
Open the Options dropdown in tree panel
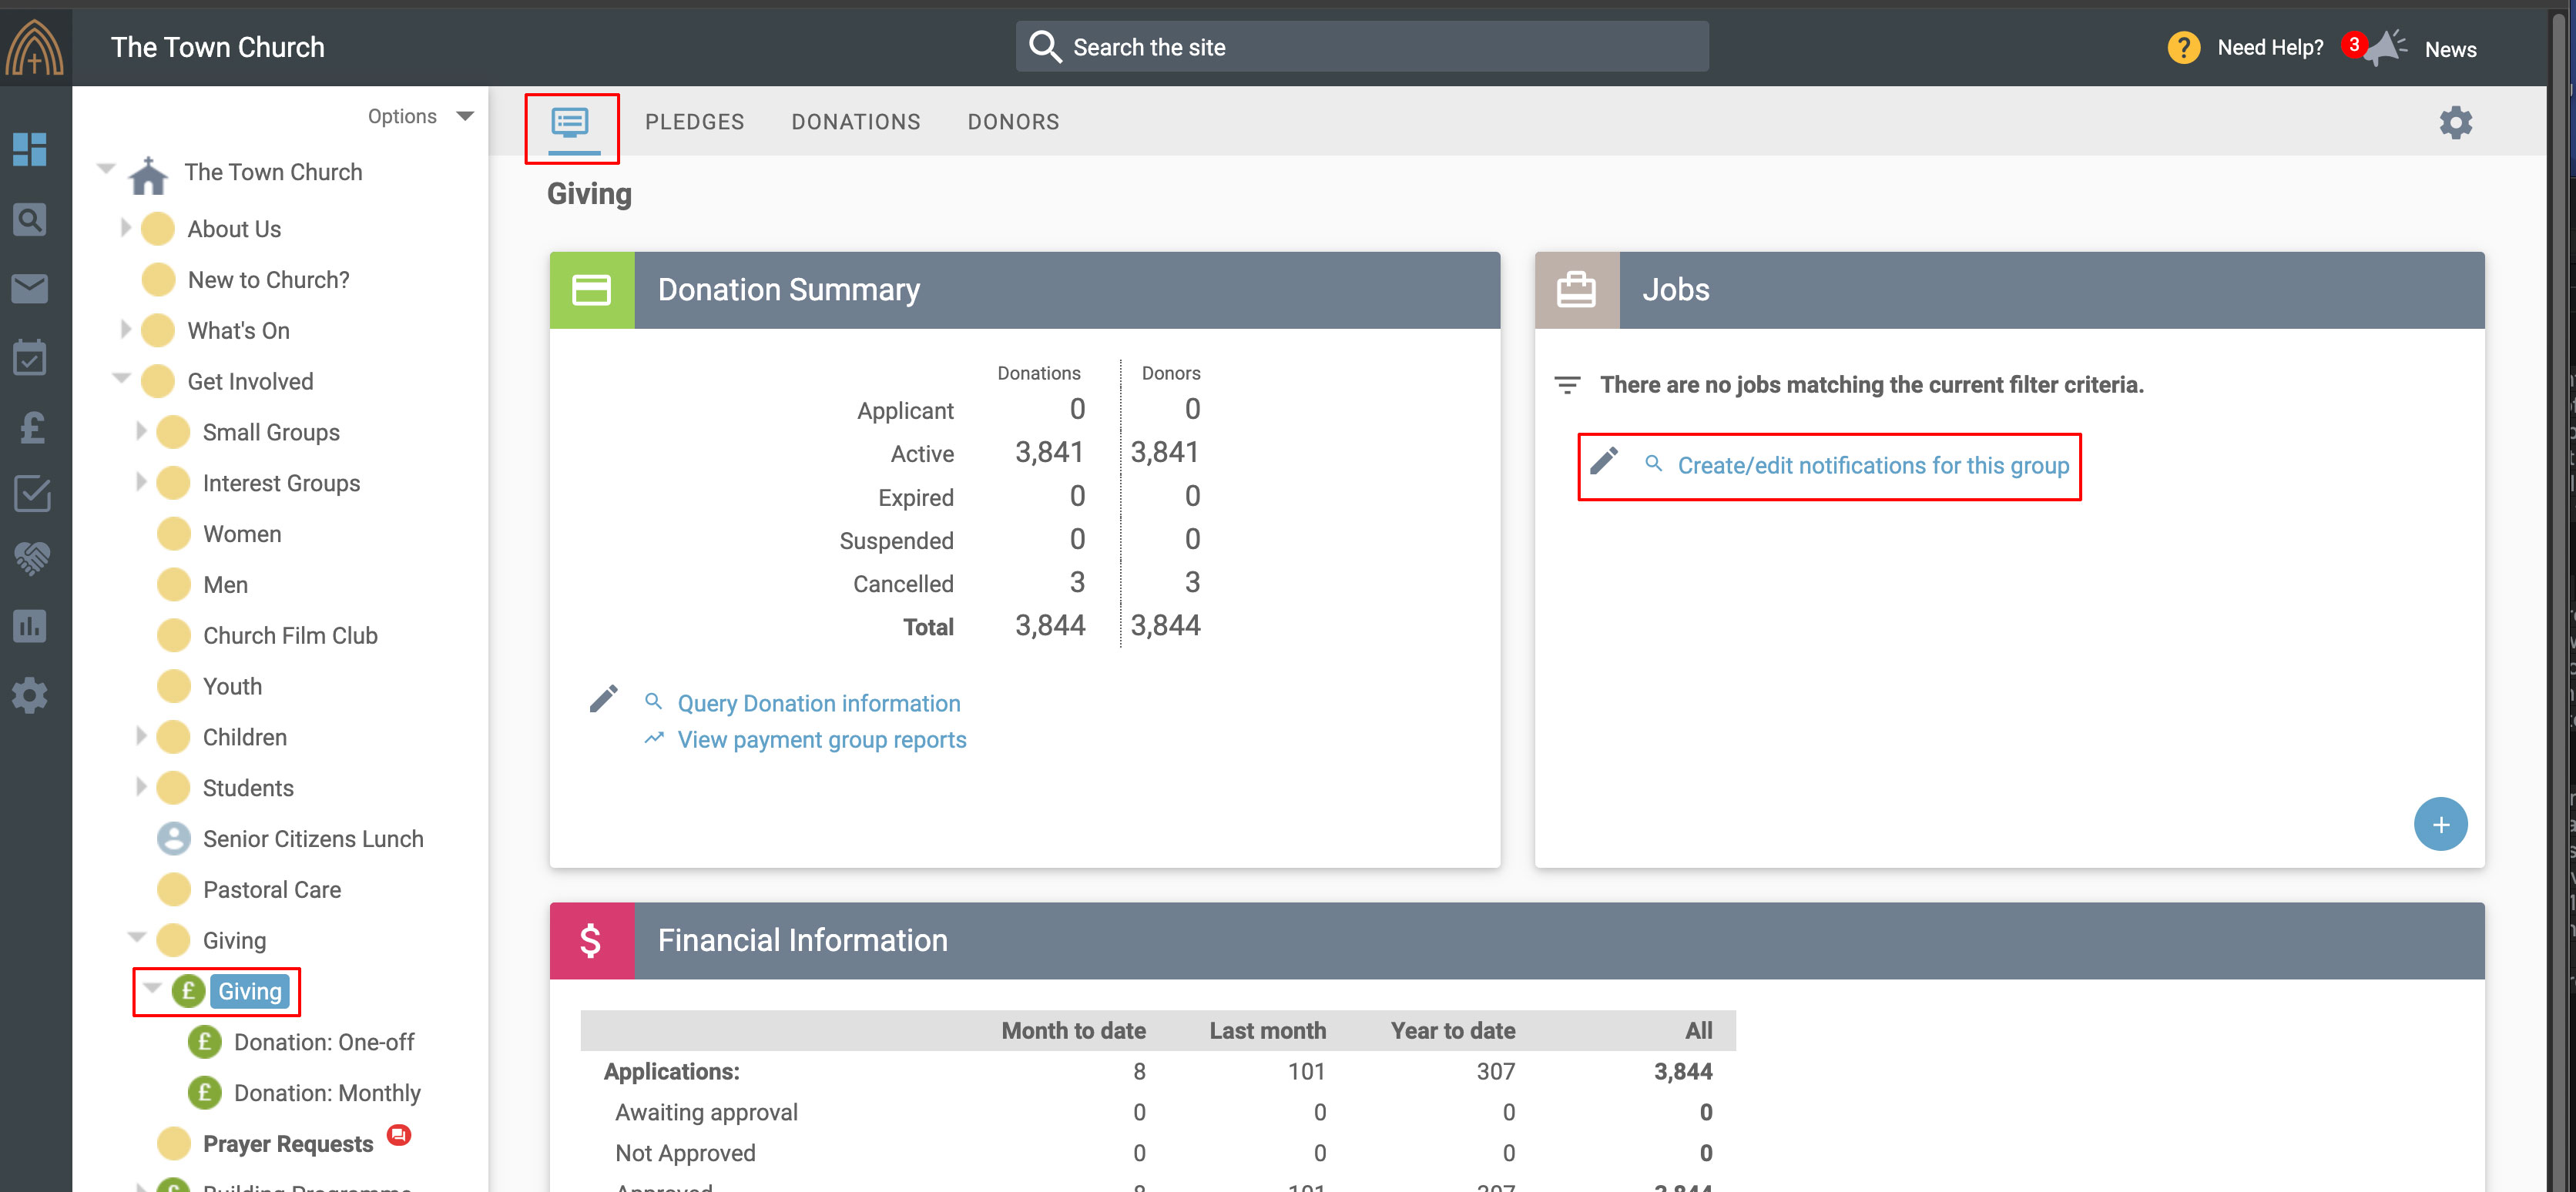point(420,116)
